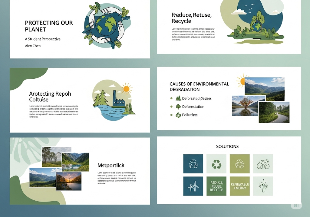Select the PROTECTING OUR PLANET title
This screenshot has width=310, height=217.
(49, 26)
